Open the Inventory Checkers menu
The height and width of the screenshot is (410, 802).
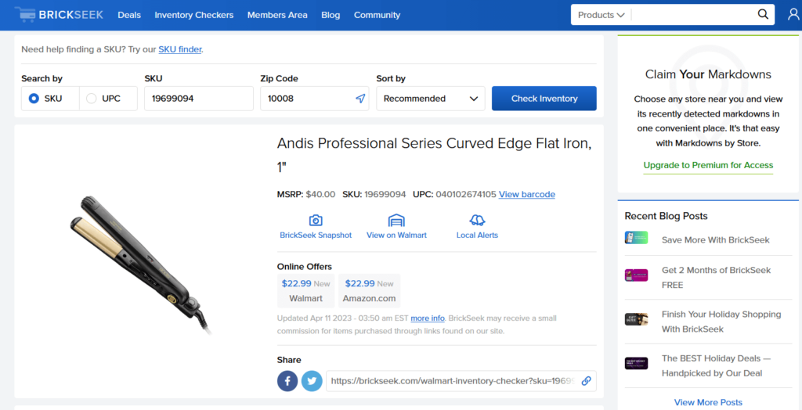click(193, 15)
